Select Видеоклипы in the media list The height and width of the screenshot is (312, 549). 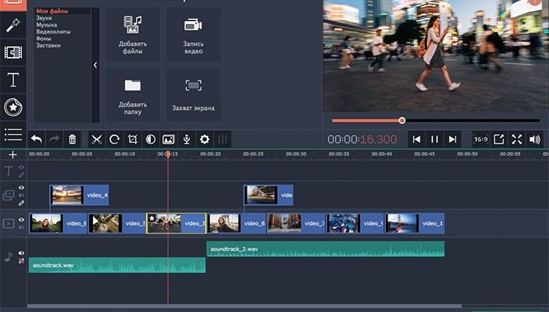(53, 32)
